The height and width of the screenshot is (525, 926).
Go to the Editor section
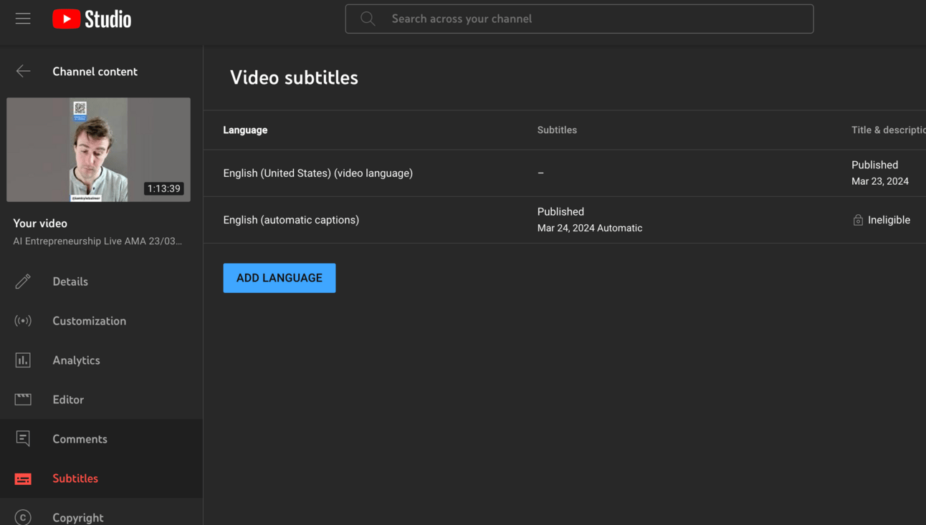pos(68,400)
